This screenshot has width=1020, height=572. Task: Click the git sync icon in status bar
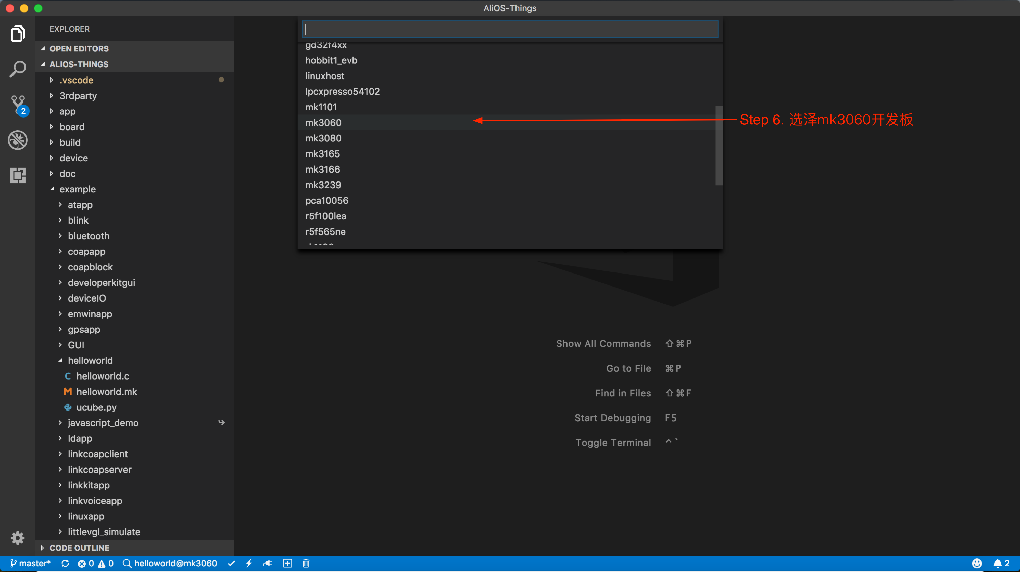[x=65, y=563]
